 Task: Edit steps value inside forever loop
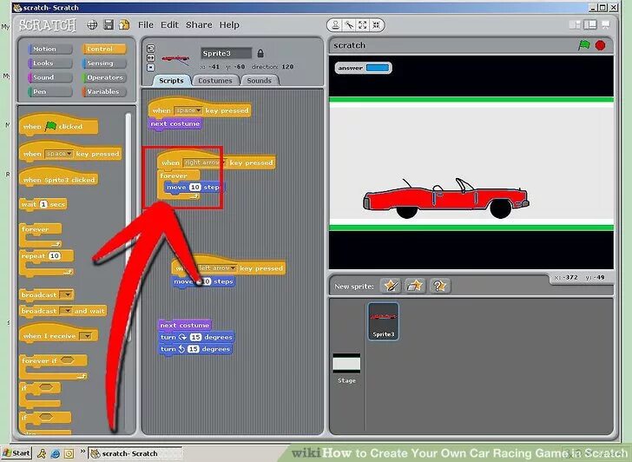[195, 187]
